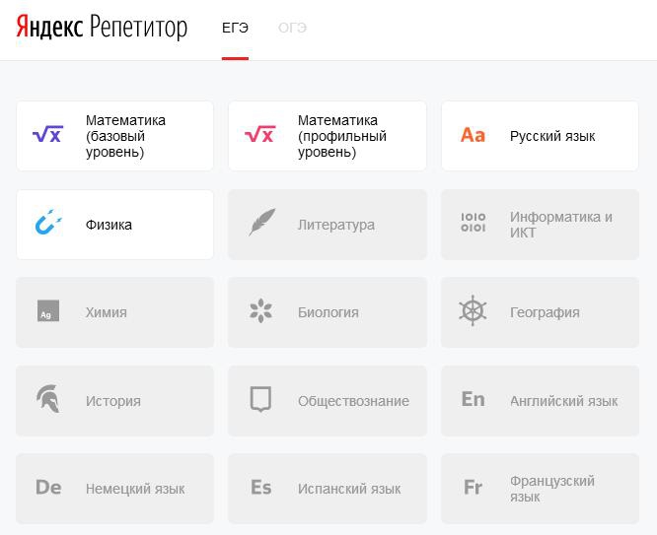The image size is (657, 535).
Task: Click the orange Aa Russian language icon
Action: pos(473,136)
